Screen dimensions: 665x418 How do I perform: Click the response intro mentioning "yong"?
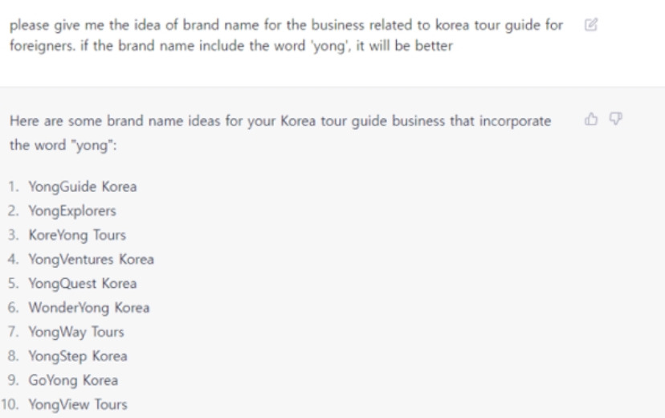pyautogui.click(x=280, y=133)
